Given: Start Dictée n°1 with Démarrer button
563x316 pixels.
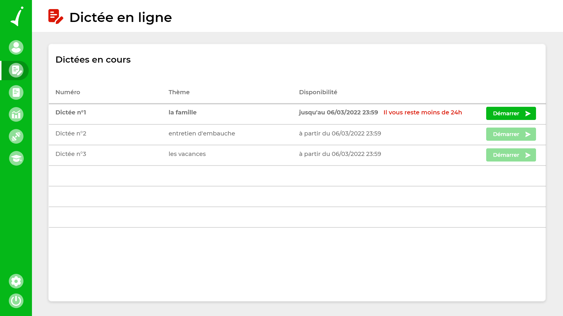Looking at the screenshot, I should click(511, 113).
